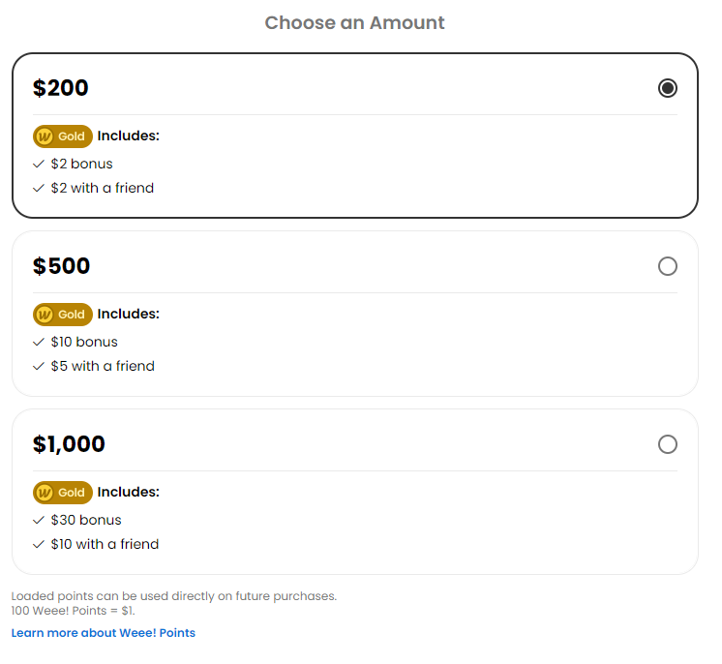This screenshot has height=664, width=722.
Task: Click the Choose an Amount title
Action: 354,22
